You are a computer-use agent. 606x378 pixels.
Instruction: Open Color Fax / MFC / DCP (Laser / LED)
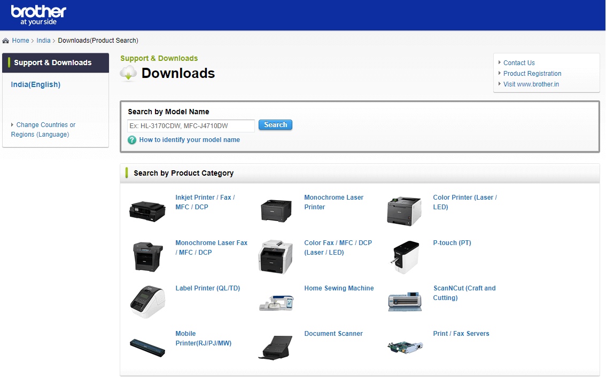click(338, 248)
